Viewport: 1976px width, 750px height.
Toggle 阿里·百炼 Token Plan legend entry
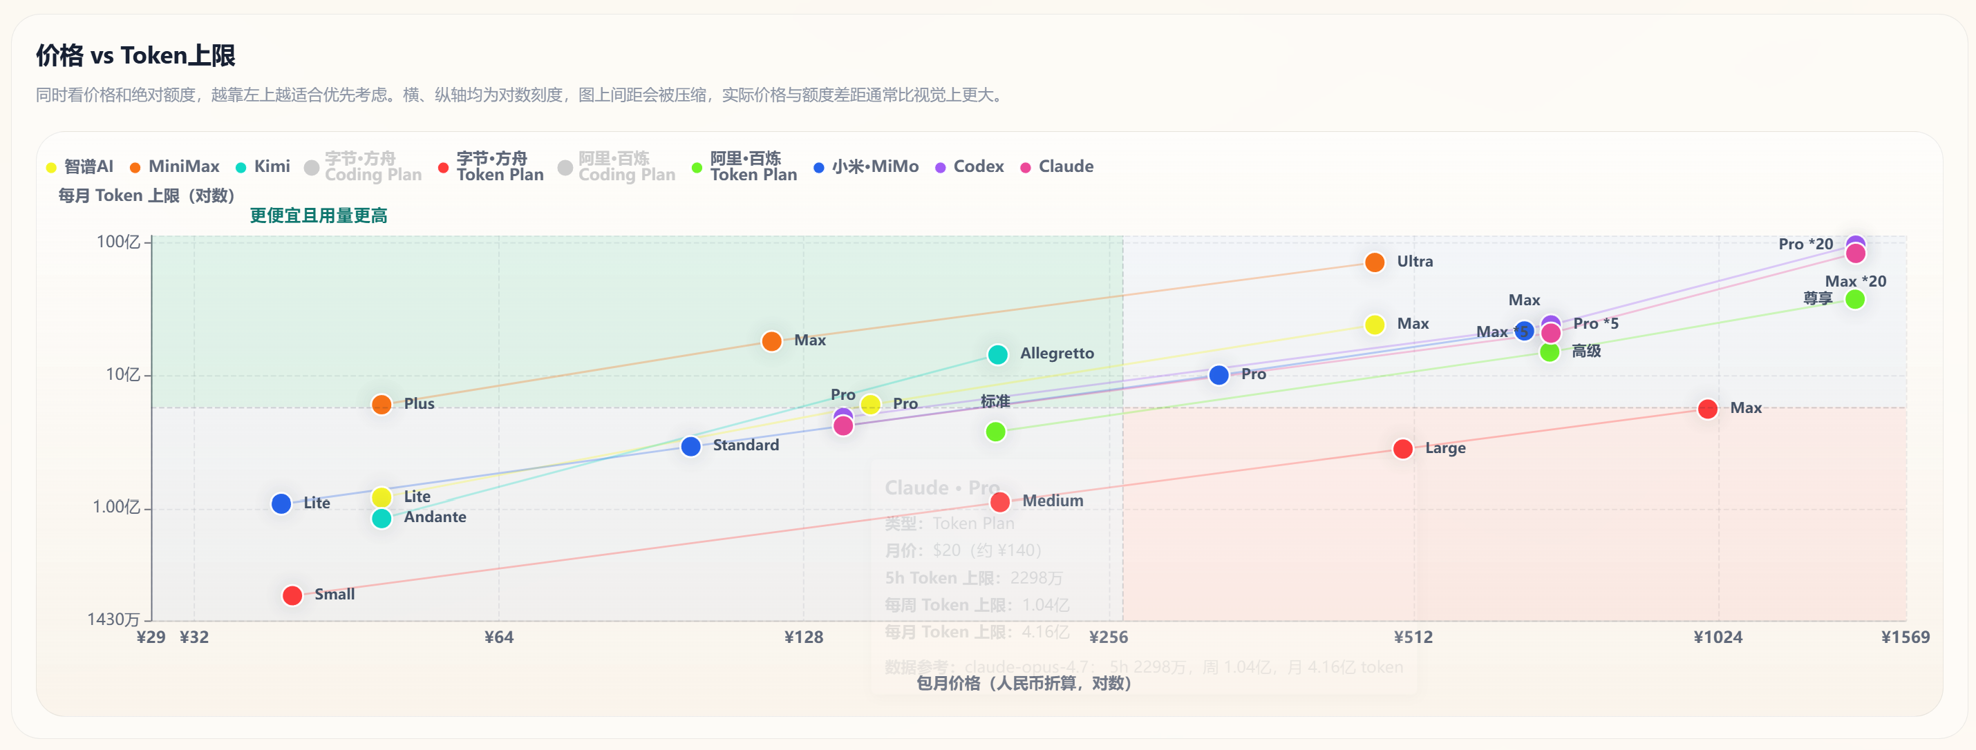[744, 166]
